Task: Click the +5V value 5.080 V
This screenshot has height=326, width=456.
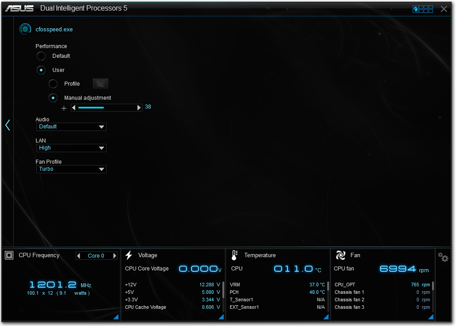Action: coord(211,292)
